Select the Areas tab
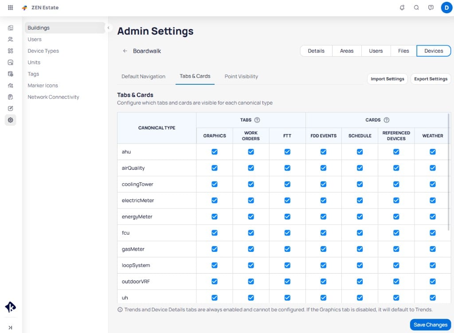 pyautogui.click(x=347, y=51)
